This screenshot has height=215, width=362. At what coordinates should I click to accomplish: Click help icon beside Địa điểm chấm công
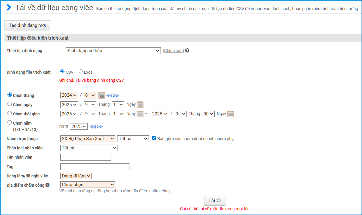(x=48, y=185)
